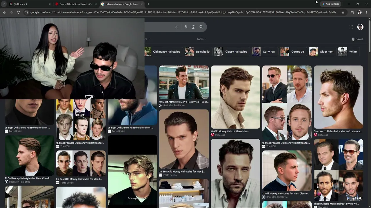Filter by 'Old money hairstyles' chip
The width and height of the screenshot is (371, 208).
[x=163, y=52]
